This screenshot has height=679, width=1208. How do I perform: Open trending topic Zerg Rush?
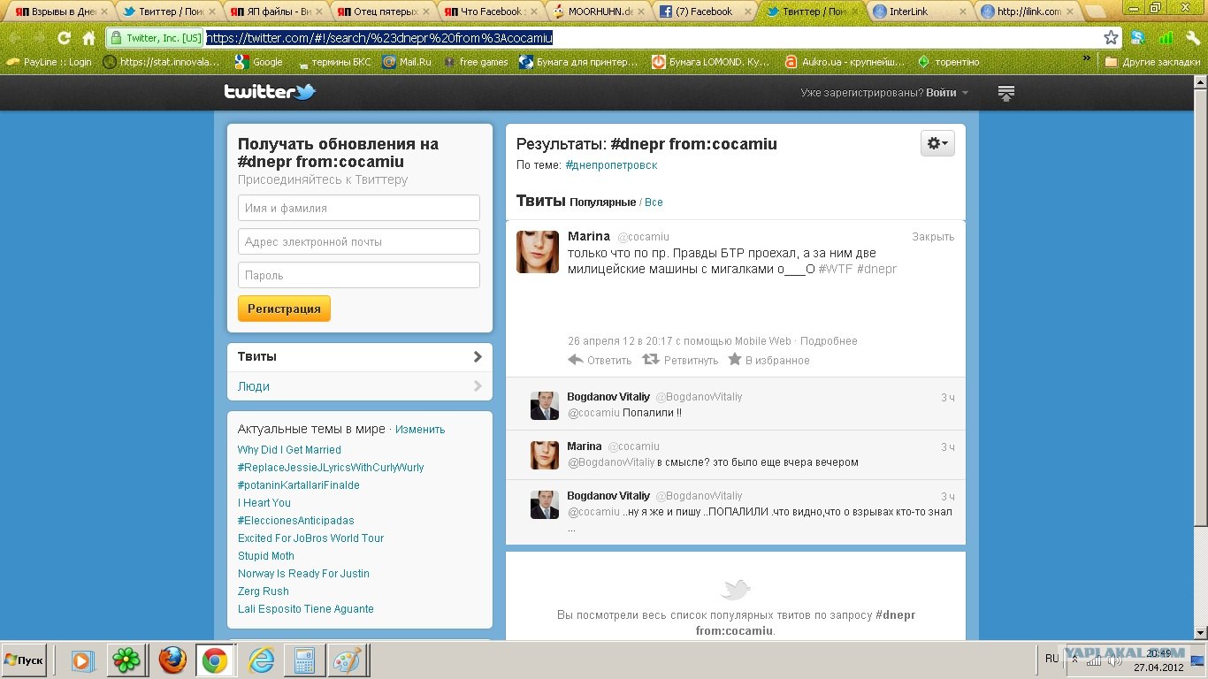(264, 591)
